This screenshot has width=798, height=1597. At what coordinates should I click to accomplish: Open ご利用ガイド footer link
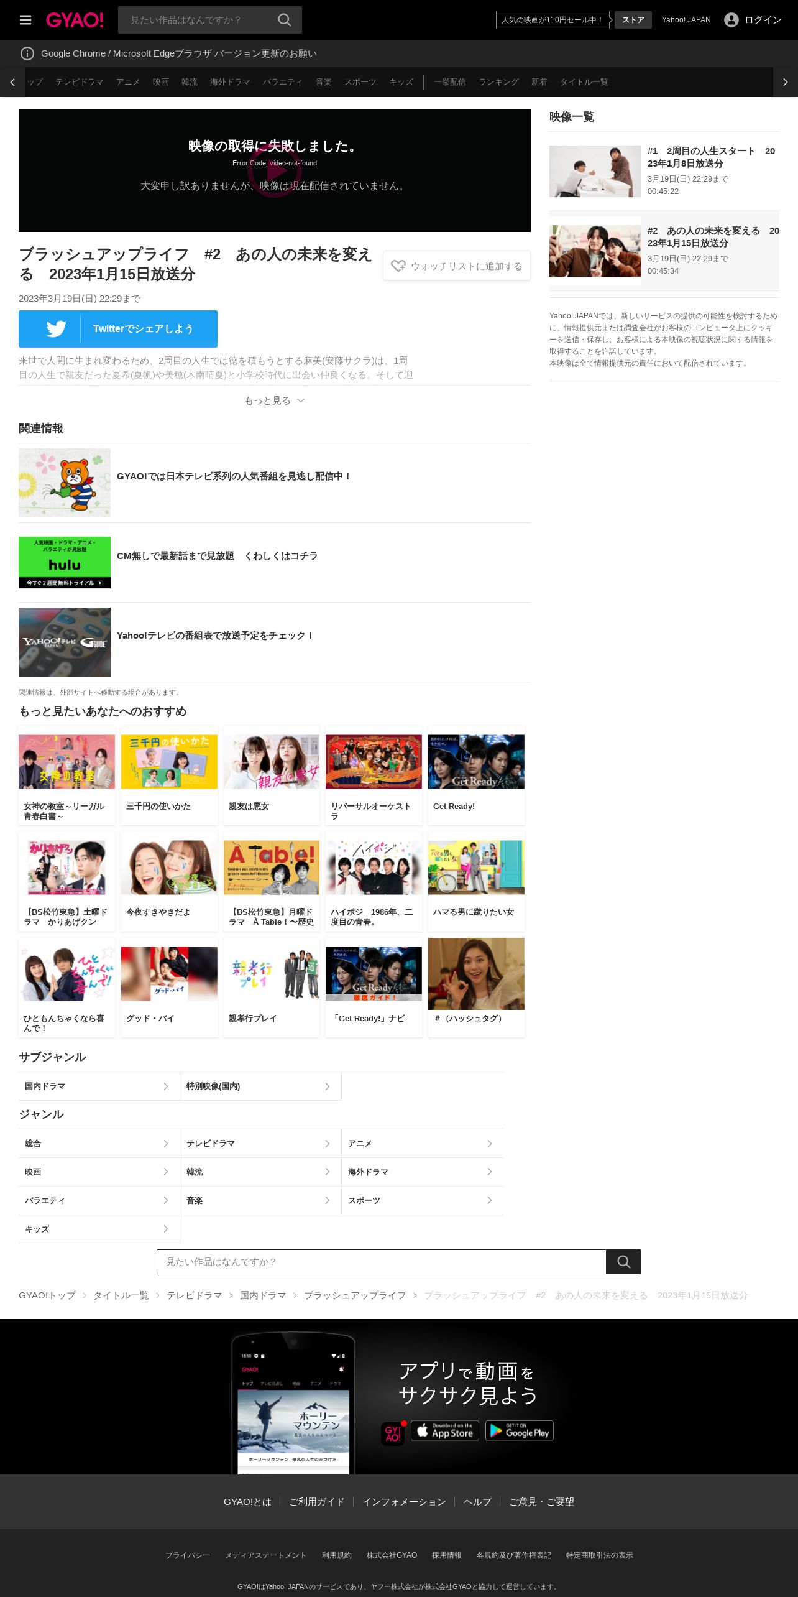click(316, 1502)
